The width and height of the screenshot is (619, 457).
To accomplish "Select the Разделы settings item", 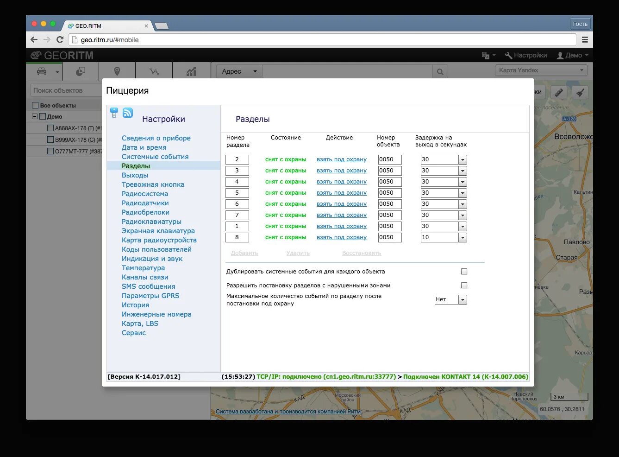I will coord(136,166).
